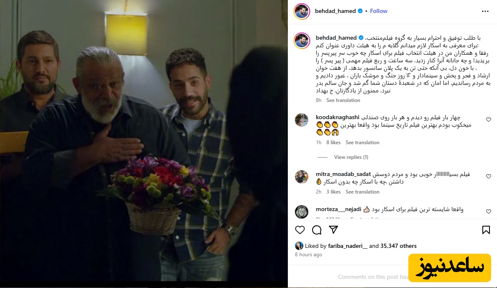Like mitra_moadab_sadat's comment heart

[489, 176]
